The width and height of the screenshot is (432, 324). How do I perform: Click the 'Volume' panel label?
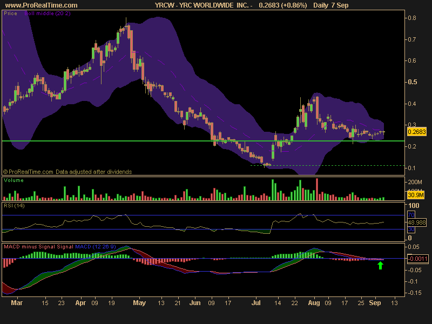click(13, 180)
